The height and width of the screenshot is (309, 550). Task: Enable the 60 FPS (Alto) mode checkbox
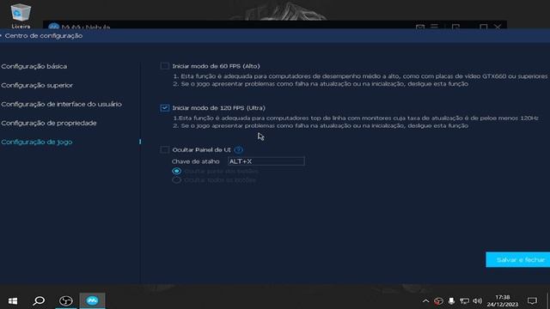click(164, 66)
